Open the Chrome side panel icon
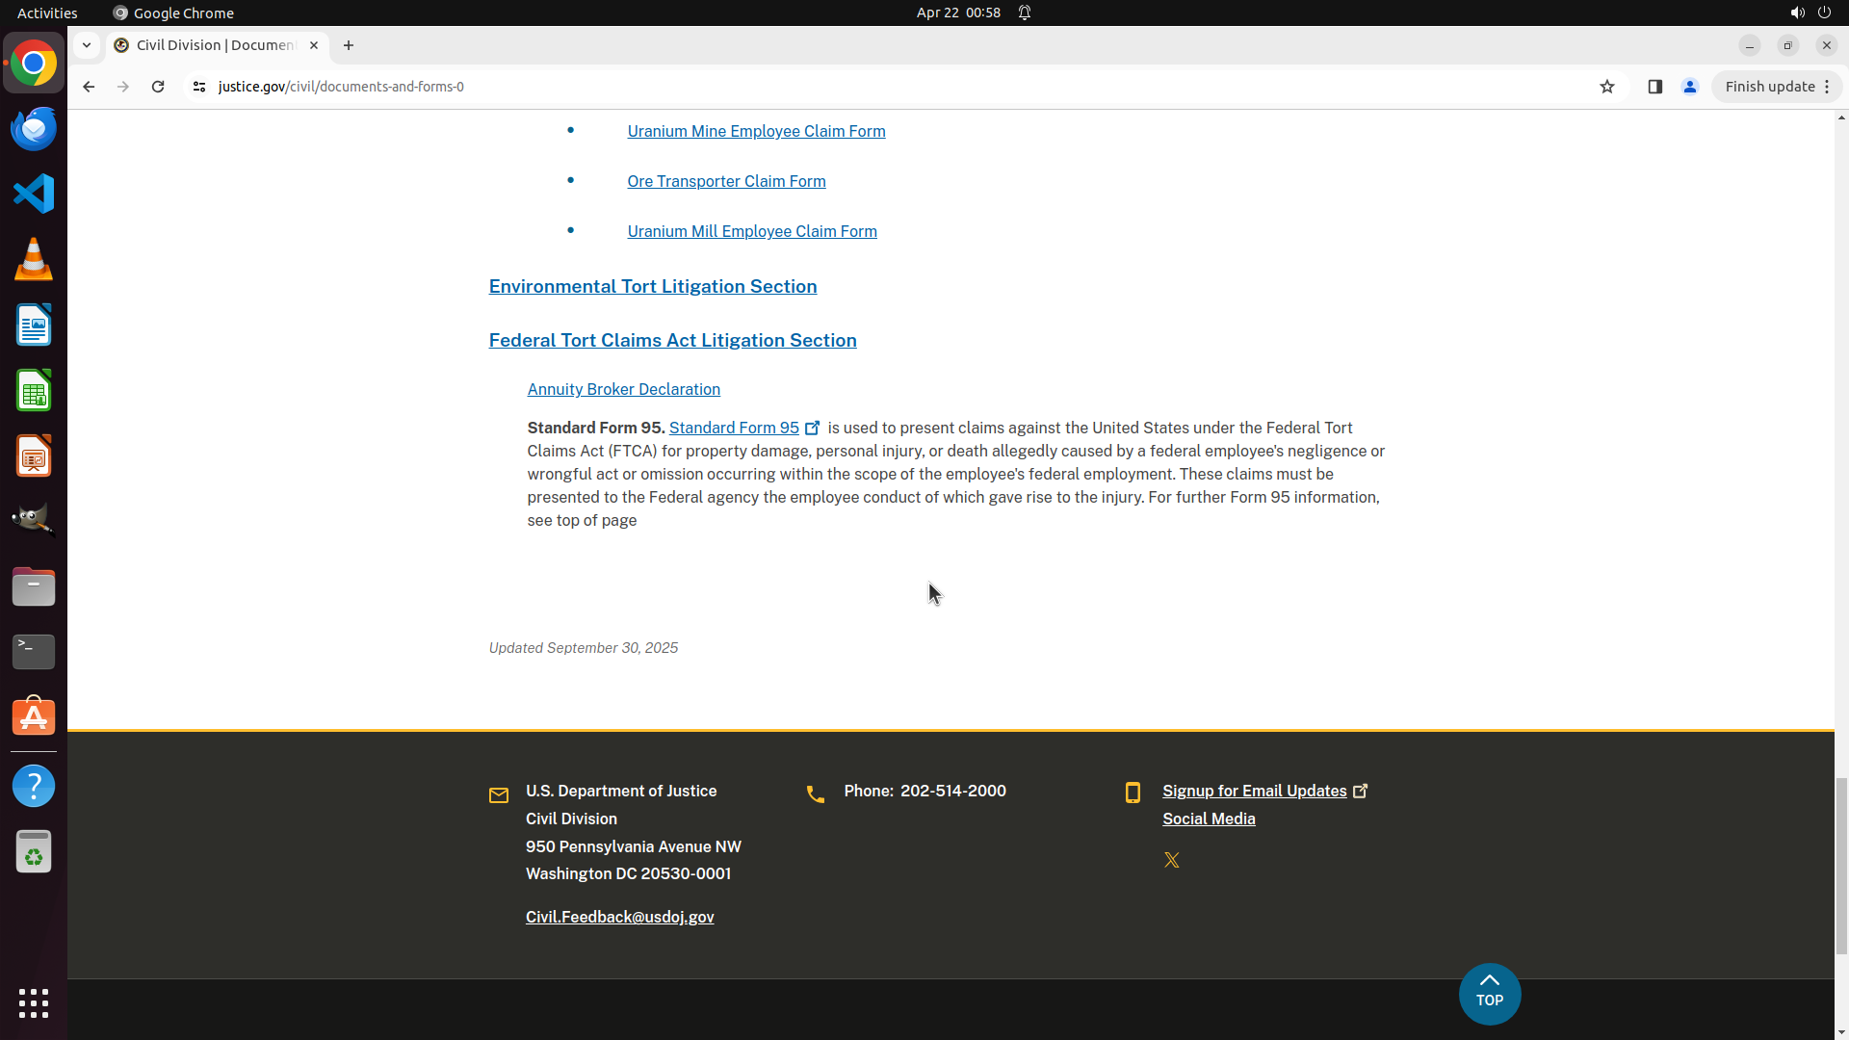The height and width of the screenshot is (1040, 1849). pyautogui.click(x=1654, y=87)
